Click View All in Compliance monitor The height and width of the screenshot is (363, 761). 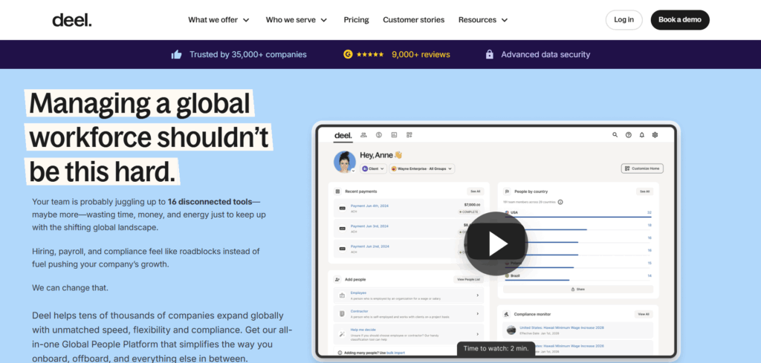pos(644,314)
